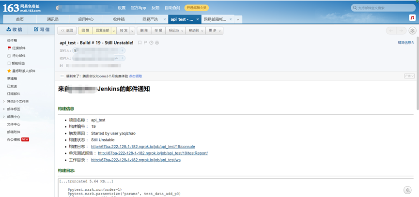The image size is (419, 197).
Task: Open the 回复全部 dropdown arrow
Action: pos(113,30)
